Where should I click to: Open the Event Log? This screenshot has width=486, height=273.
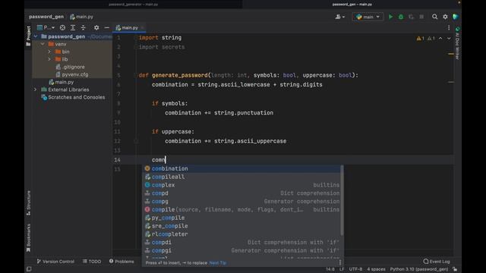437,262
